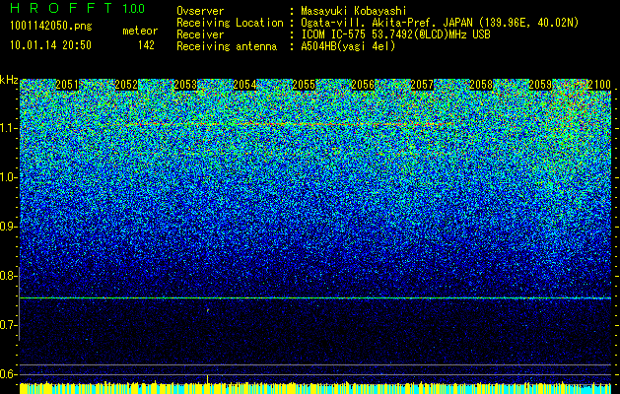Click the Receiver field label
The height and width of the screenshot is (394, 620).
coord(200,34)
